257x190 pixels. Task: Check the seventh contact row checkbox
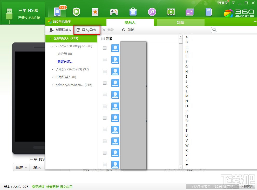(105, 118)
